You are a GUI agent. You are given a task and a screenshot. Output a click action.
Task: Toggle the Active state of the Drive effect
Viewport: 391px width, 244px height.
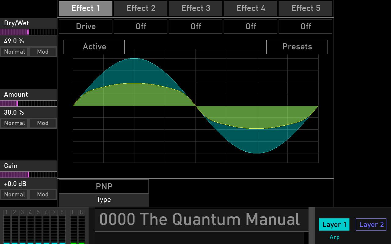pos(94,47)
